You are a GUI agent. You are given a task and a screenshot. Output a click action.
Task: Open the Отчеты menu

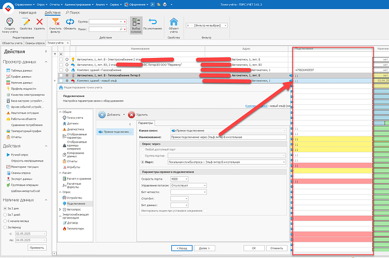[56, 5]
